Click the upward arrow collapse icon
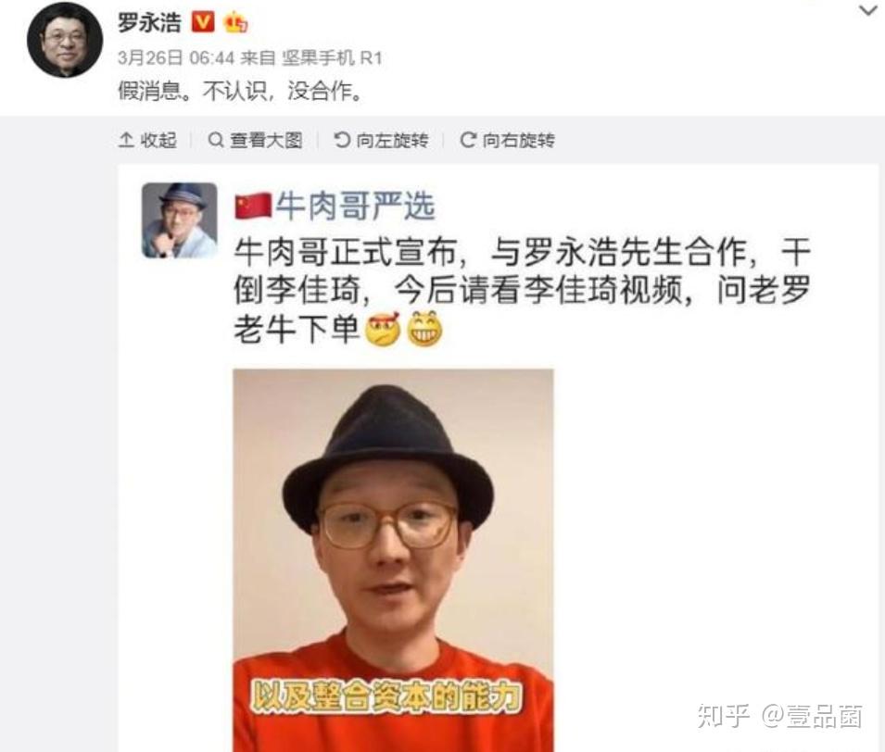The image size is (885, 752). [126, 140]
